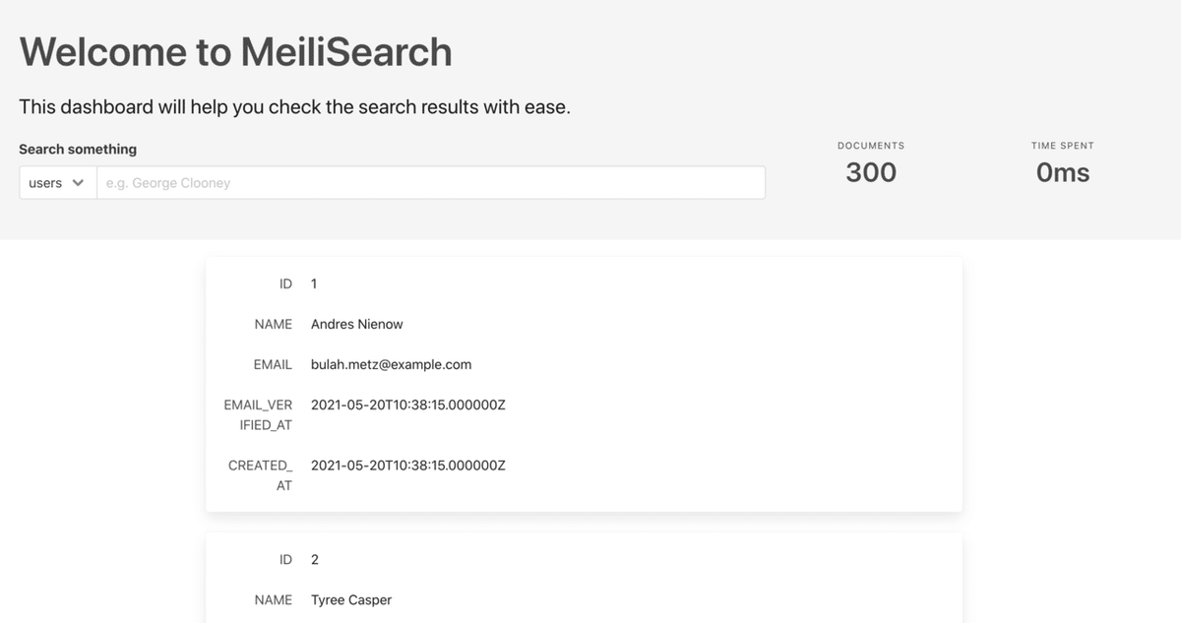This screenshot has width=1181, height=623.
Task: Click the search input field
Action: [x=430, y=183]
